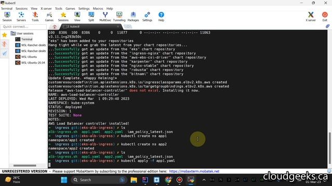Click the View toolbar icon
The height and width of the screenshot is (186, 332).
(x=77, y=17)
